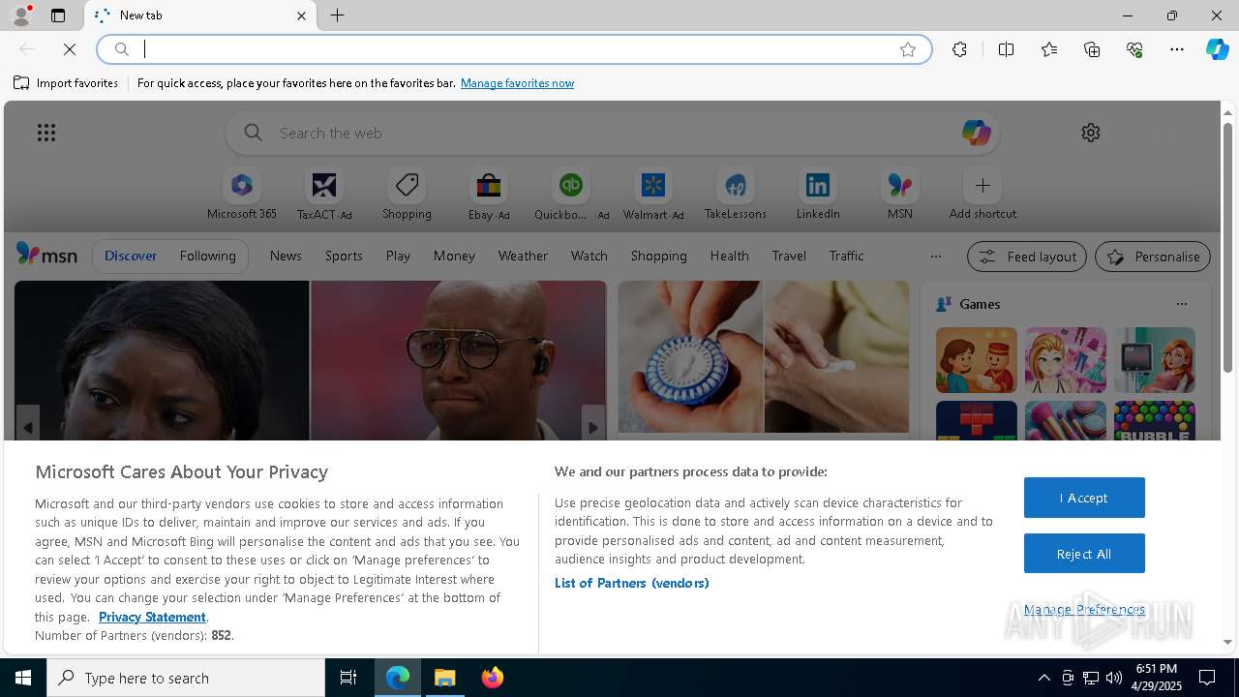Image resolution: width=1239 pixels, height=697 pixels.
Task: Open Settings and more menu
Action: (x=1177, y=49)
